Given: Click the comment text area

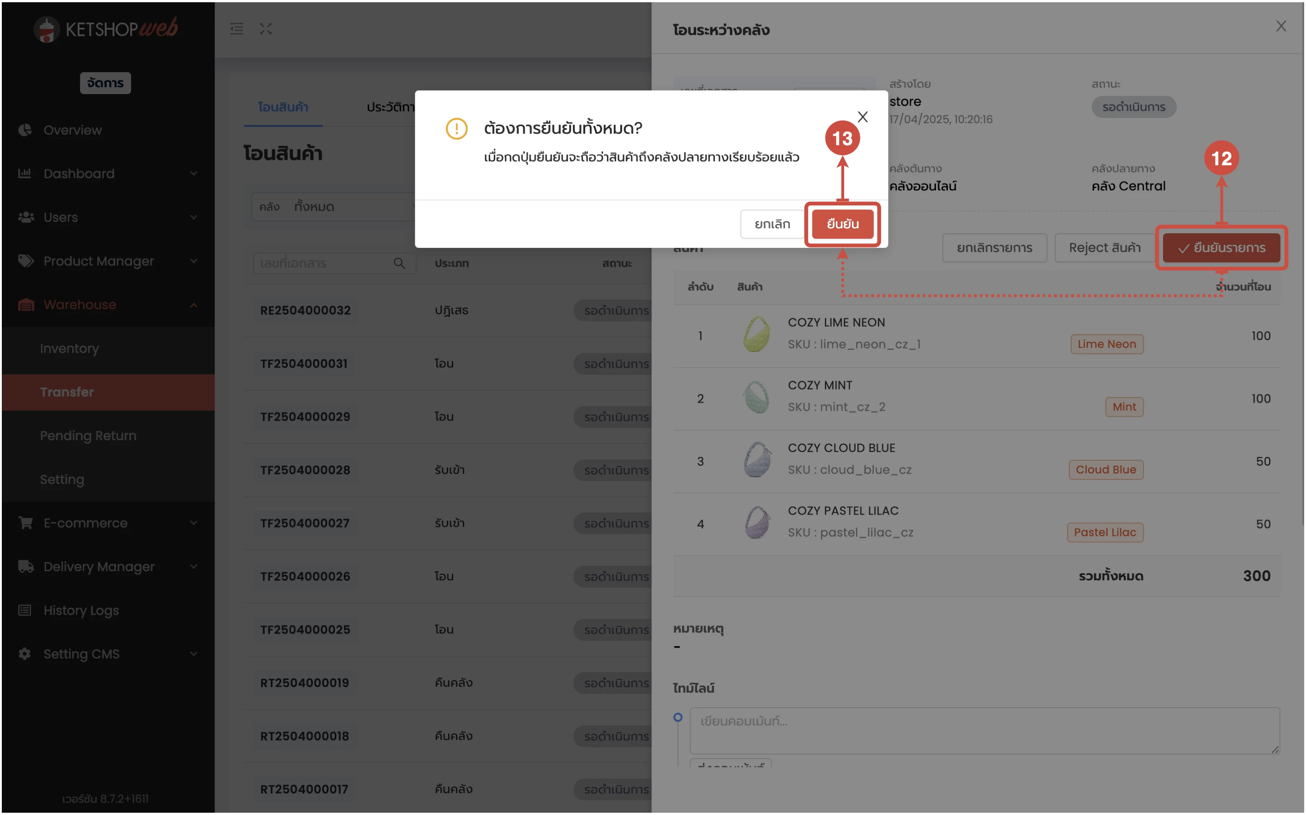Looking at the screenshot, I should (x=984, y=731).
